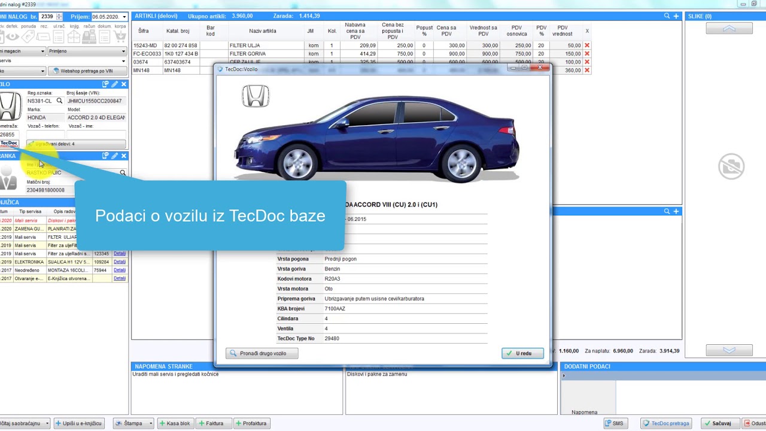The image size is (766, 431).
Task: Click the 'Kasa blok' button
Action: point(174,423)
